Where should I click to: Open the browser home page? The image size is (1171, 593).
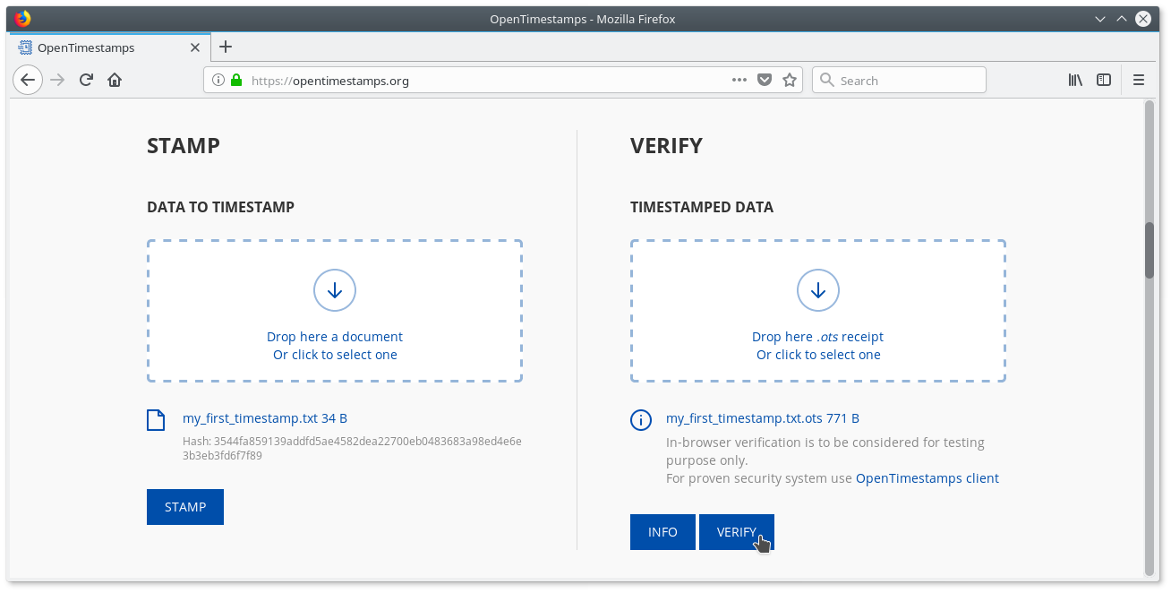point(115,80)
